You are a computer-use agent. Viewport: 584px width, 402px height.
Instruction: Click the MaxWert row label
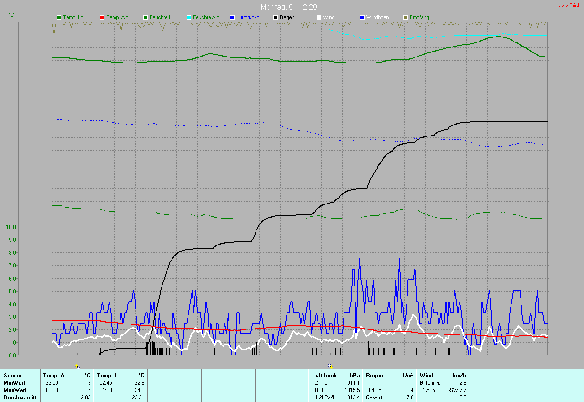click(15, 390)
